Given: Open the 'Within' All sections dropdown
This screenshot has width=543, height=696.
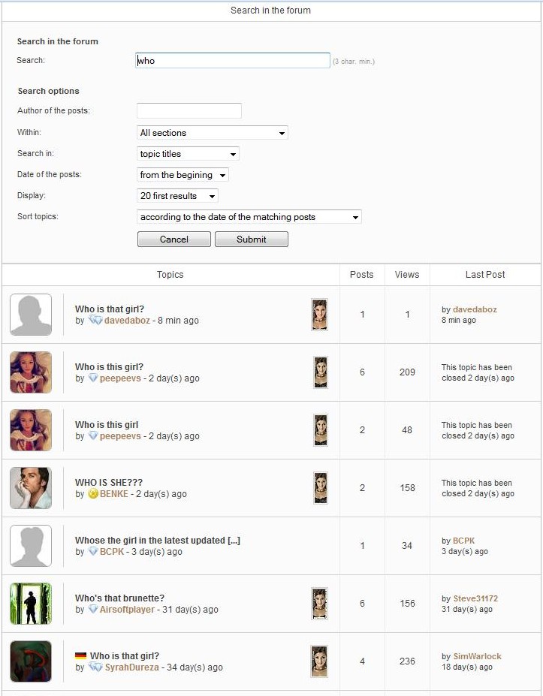Looking at the screenshot, I should click(213, 132).
